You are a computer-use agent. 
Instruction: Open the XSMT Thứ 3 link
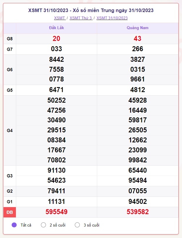(x=81, y=18)
